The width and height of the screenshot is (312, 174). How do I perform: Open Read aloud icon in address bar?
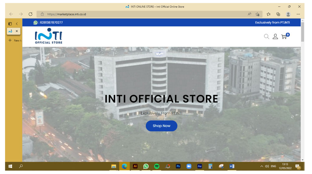[x=249, y=14]
